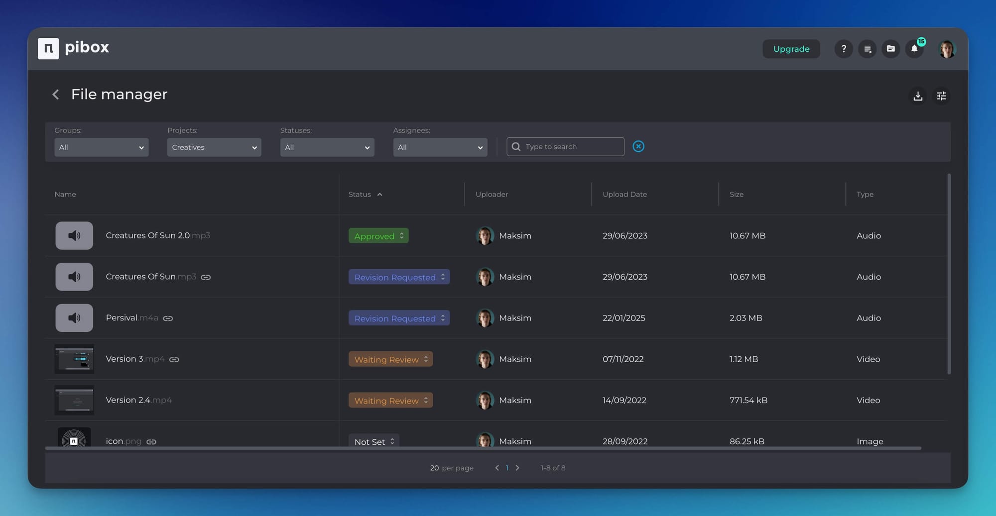
Task: Click the pibox logo
Action: click(73, 48)
